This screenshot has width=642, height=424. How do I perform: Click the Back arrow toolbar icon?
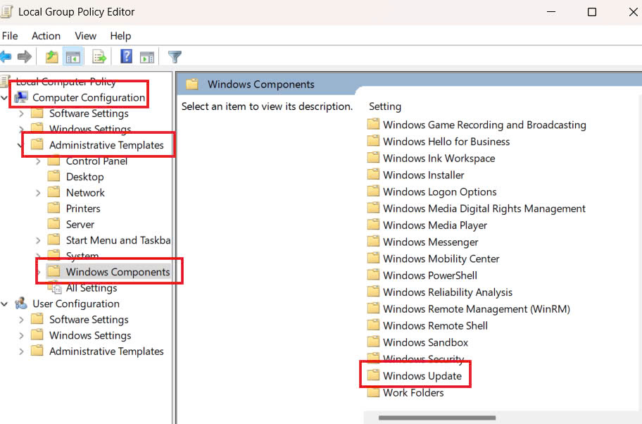pyautogui.click(x=6, y=57)
